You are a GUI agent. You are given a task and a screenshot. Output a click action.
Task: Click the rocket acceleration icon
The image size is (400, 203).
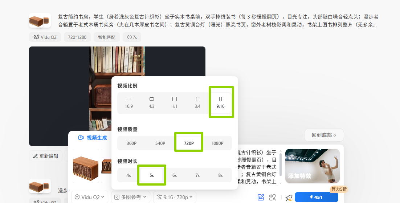tap(289, 197)
